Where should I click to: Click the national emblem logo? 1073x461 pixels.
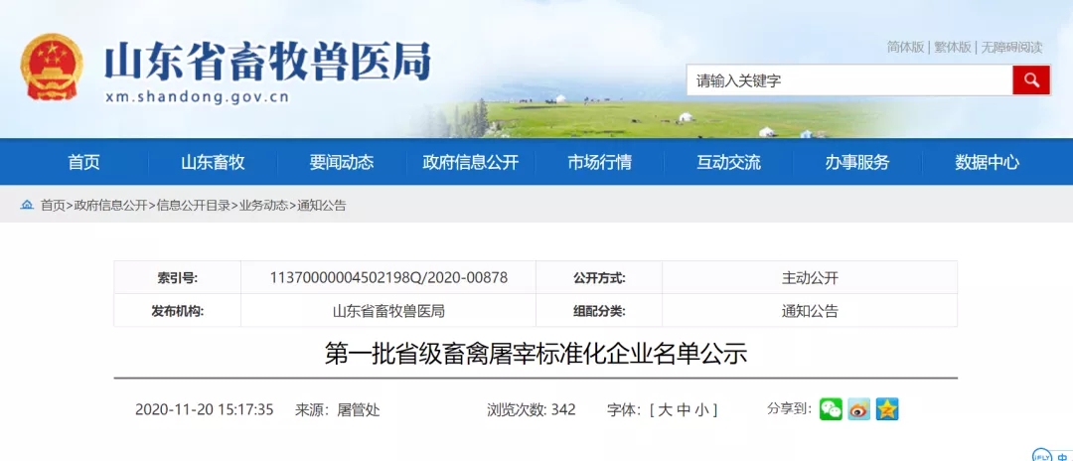click(x=52, y=67)
